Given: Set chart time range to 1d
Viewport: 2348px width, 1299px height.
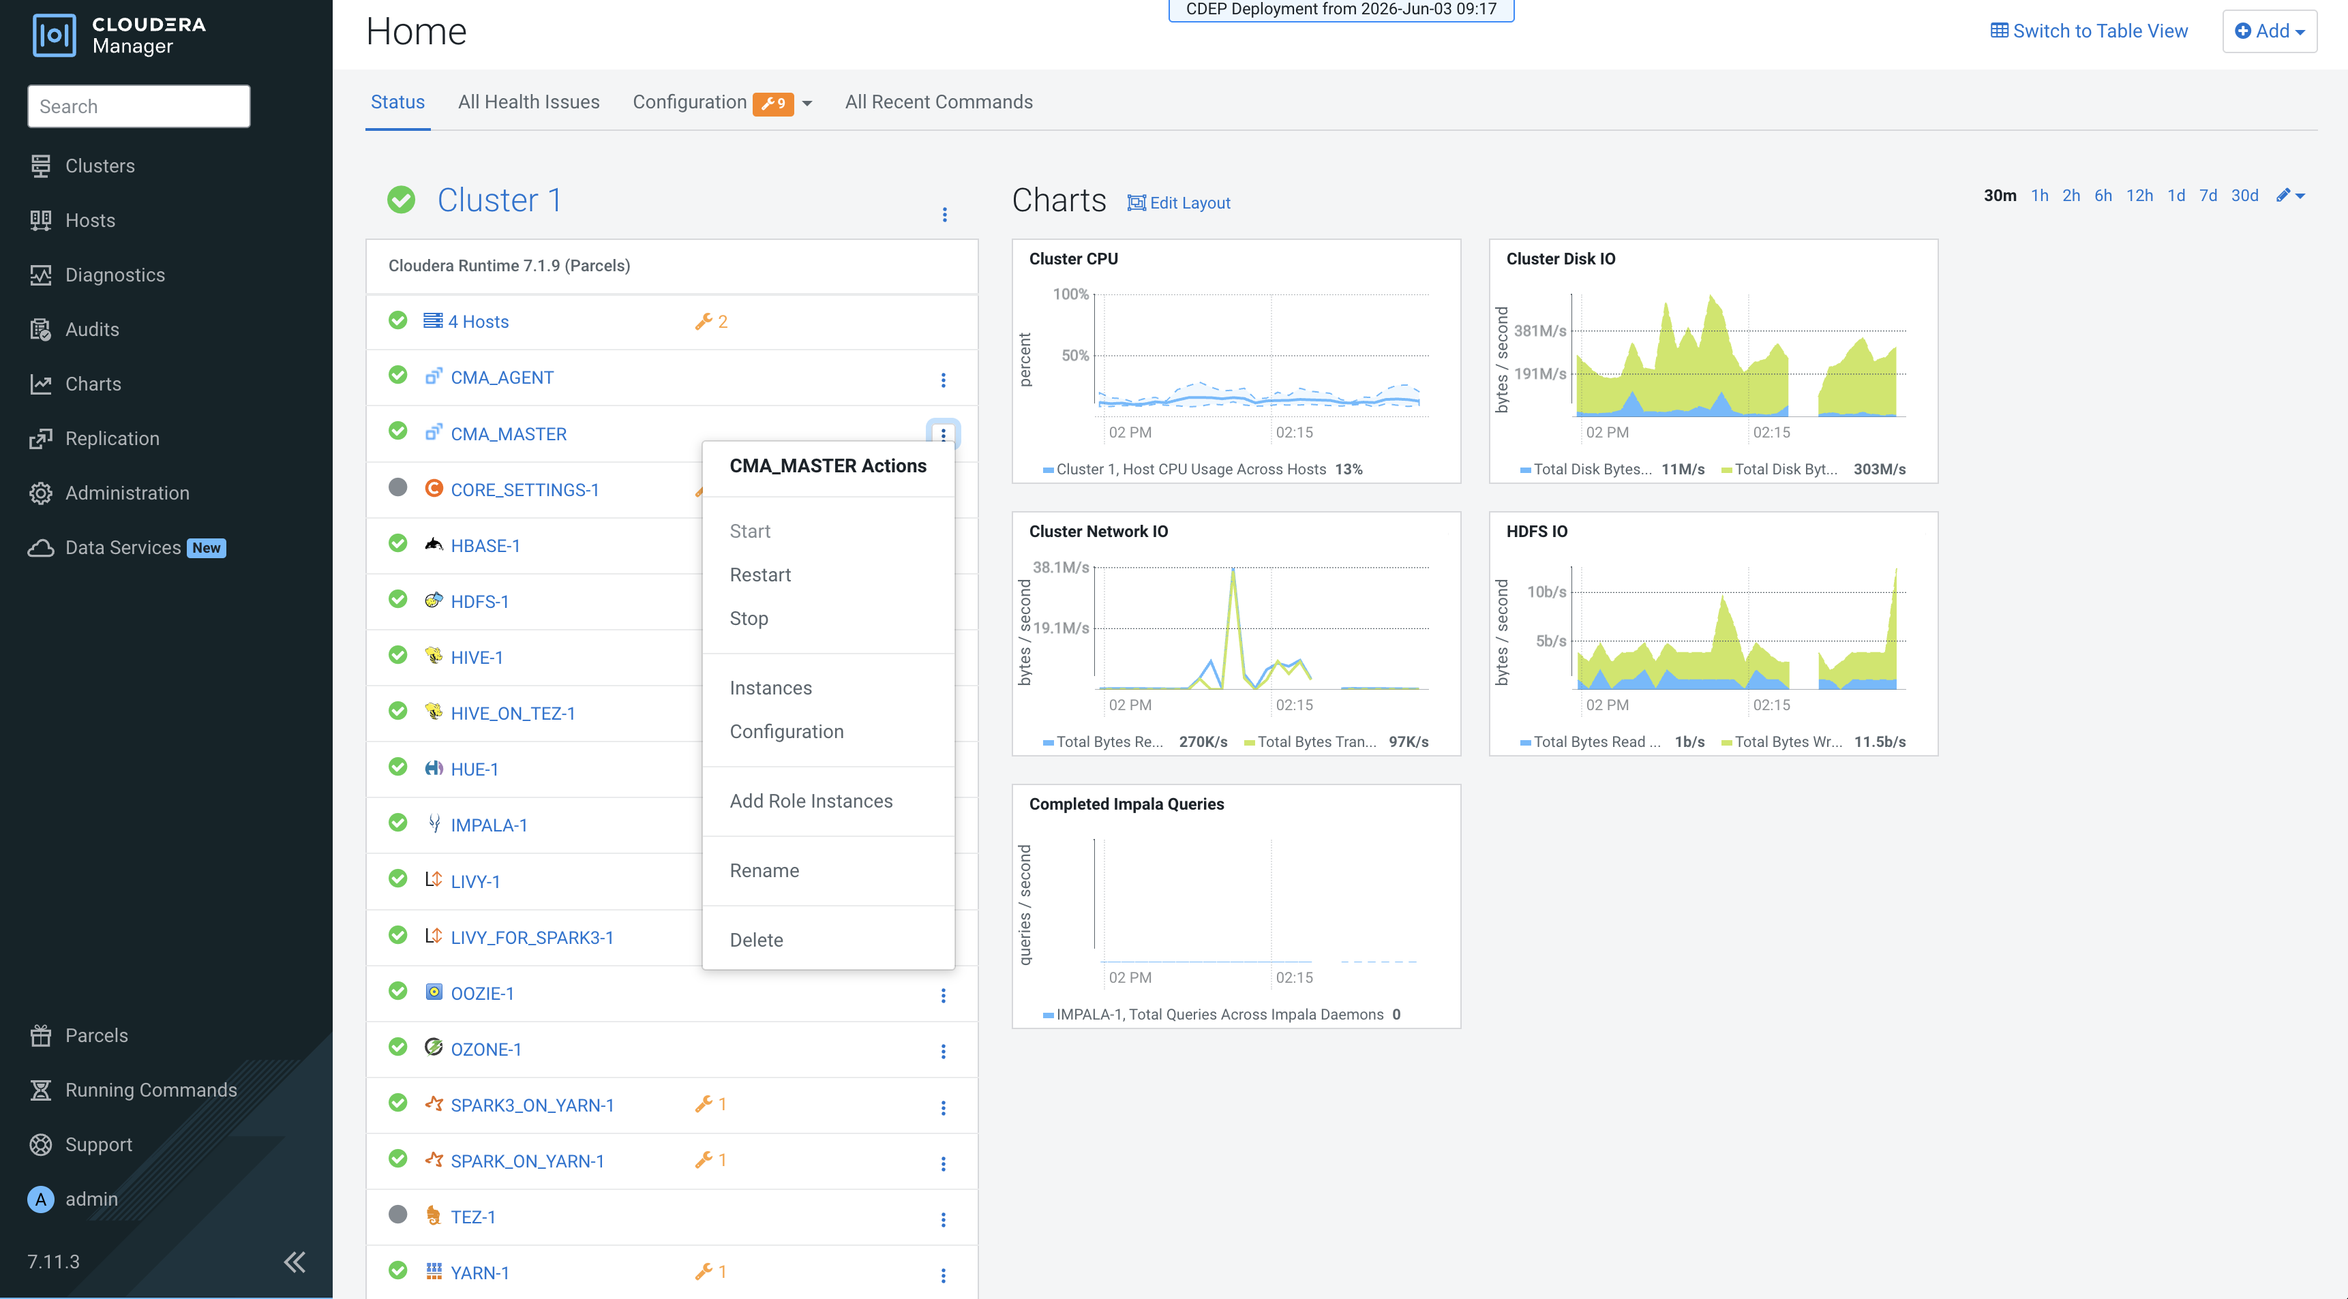Looking at the screenshot, I should click(x=2176, y=196).
